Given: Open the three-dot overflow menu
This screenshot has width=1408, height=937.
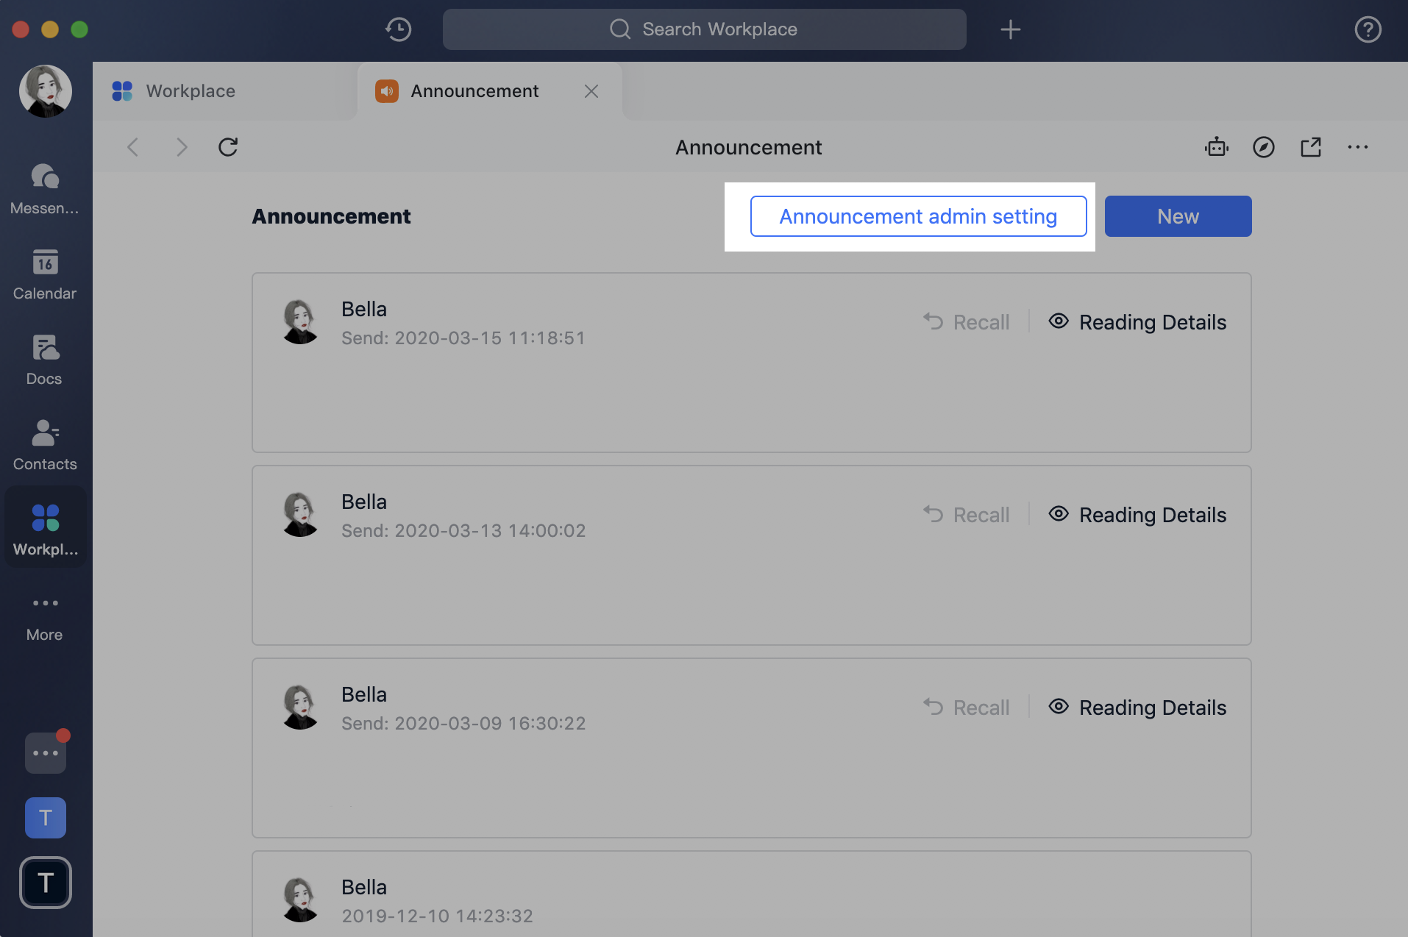Looking at the screenshot, I should [1358, 147].
